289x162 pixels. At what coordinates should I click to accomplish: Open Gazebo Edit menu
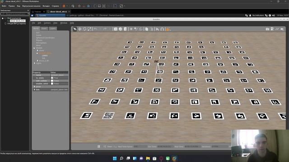click(x=39, y=23)
